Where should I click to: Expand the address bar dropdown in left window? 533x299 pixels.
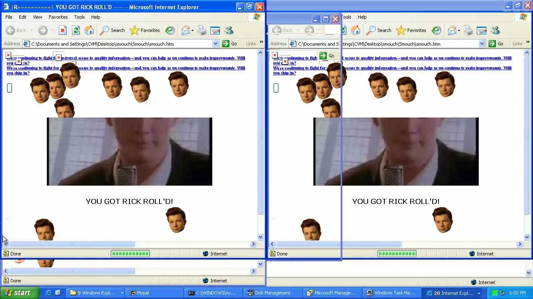[215, 44]
